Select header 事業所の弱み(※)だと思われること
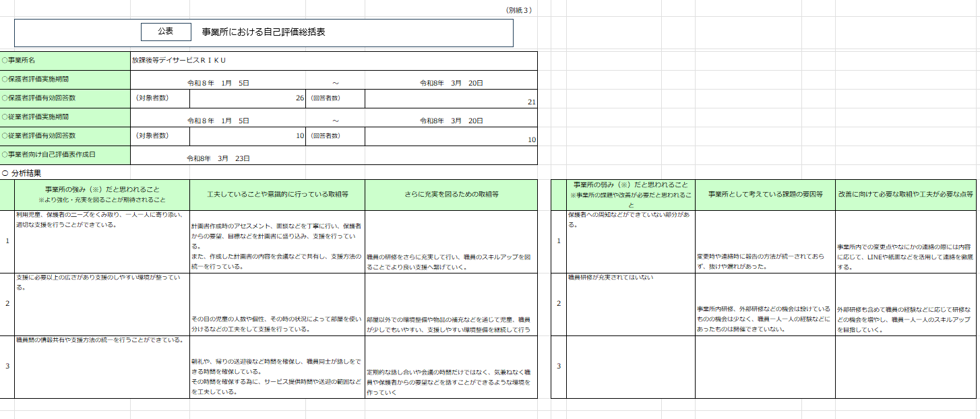The height and width of the screenshot is (419, 980). [630, 195]
